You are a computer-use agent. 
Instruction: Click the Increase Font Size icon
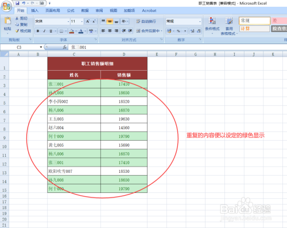click(x=87, y=21)
